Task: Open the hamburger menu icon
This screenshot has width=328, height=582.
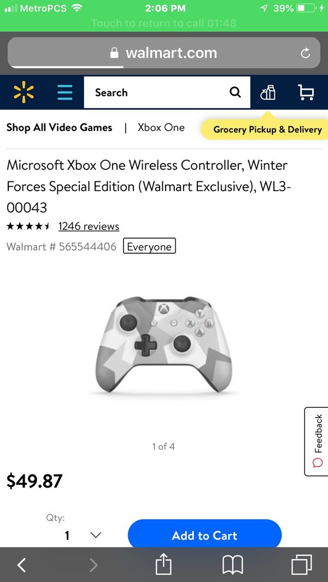Action: tap(65, 92)
